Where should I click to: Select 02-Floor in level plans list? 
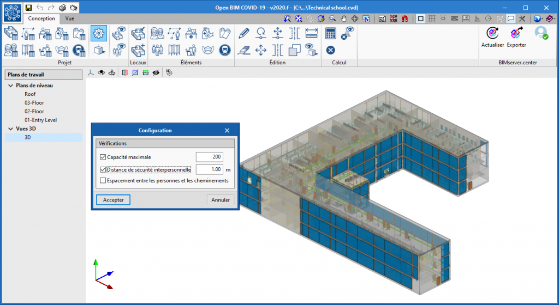[x=34, y=111]
